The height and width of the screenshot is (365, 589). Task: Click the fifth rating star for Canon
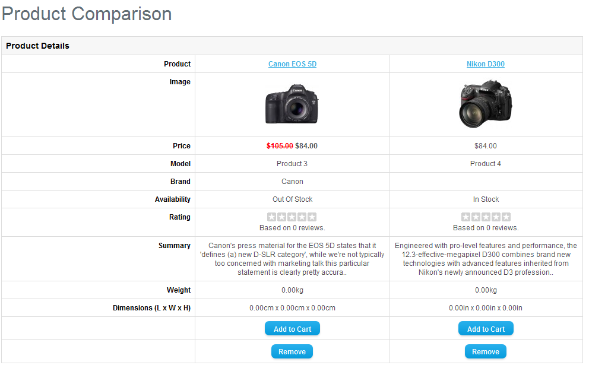[312, 217]
